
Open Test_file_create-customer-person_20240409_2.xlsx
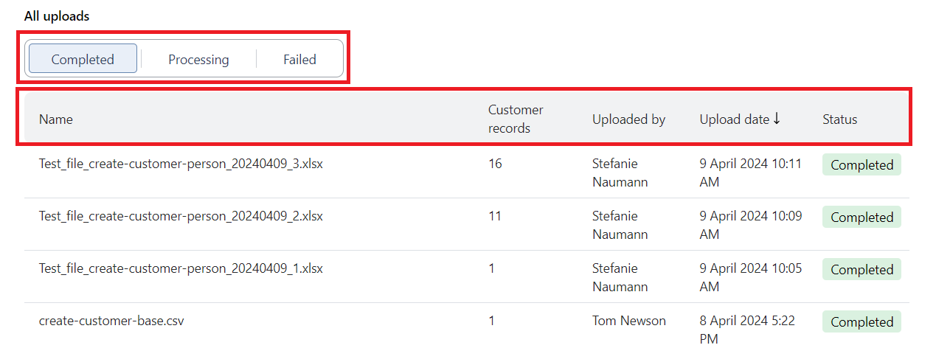coord(181,216)
